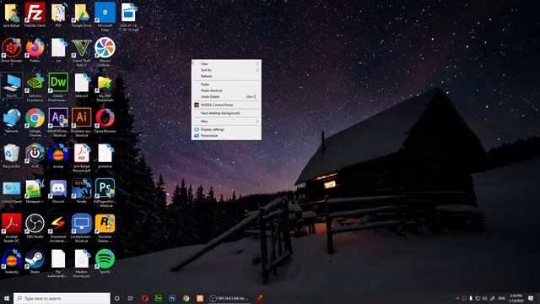
Task: Switch to the OBS taskbar window
Action: point(229,298)
